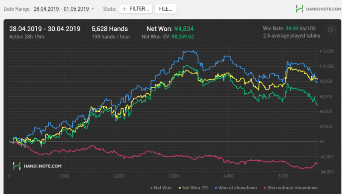Click the plus icon on the Filter button
The height and width of the screenshot is (194, 342).
point(124,9)
